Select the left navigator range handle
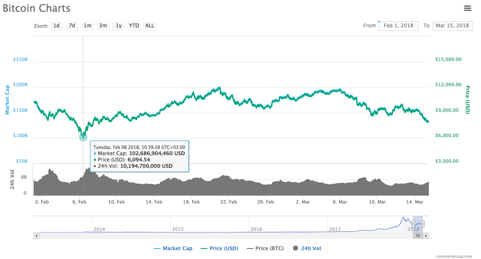Screen dimensions: 481x259 tap(413, 224)
